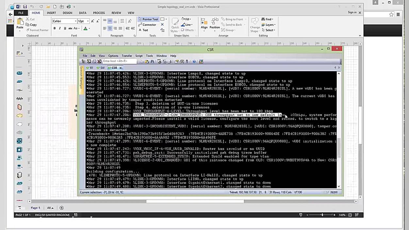Switch to the R1 session tab
The image size is (409, 230).
coord(90,68)
